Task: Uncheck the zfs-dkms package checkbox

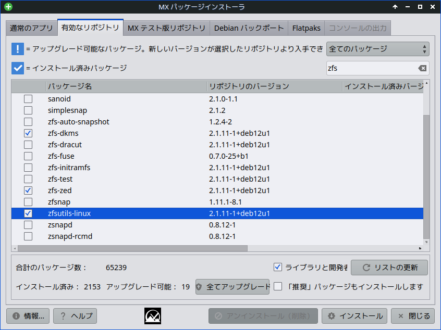Action: pos(28,133)
